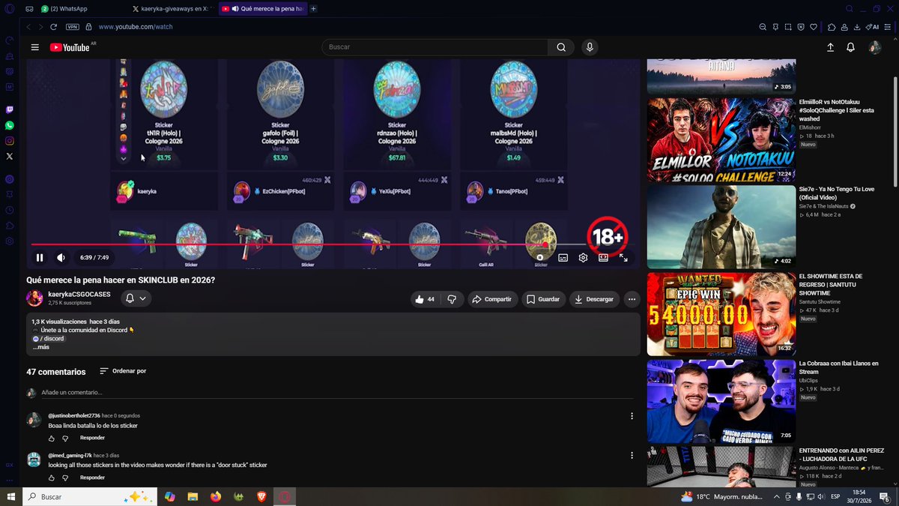Switch to theater mode
This screenshot has width=899, height=506.
tap(603, 257)
